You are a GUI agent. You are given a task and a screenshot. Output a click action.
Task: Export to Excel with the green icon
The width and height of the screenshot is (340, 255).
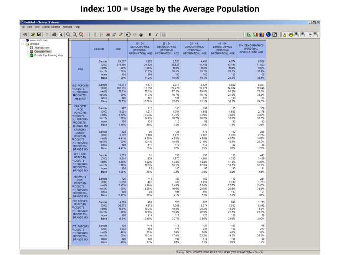click(249, 35)
